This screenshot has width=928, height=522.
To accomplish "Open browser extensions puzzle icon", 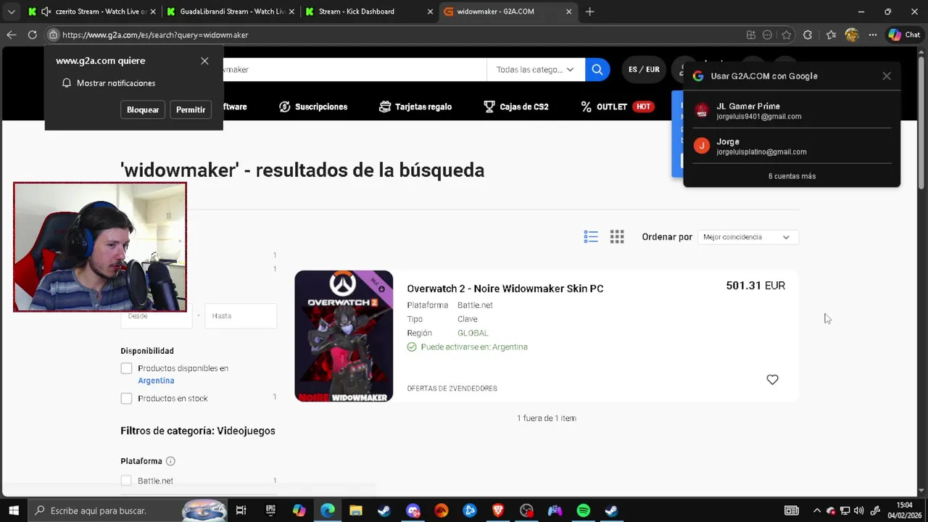I will pyautogui.click(x=808, y=35).
